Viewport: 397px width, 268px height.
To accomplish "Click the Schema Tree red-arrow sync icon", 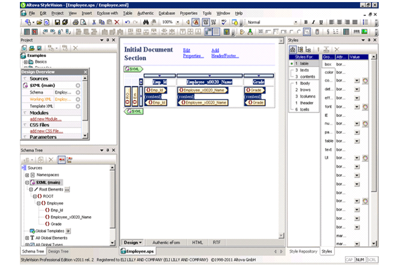I will coord(61,160).
